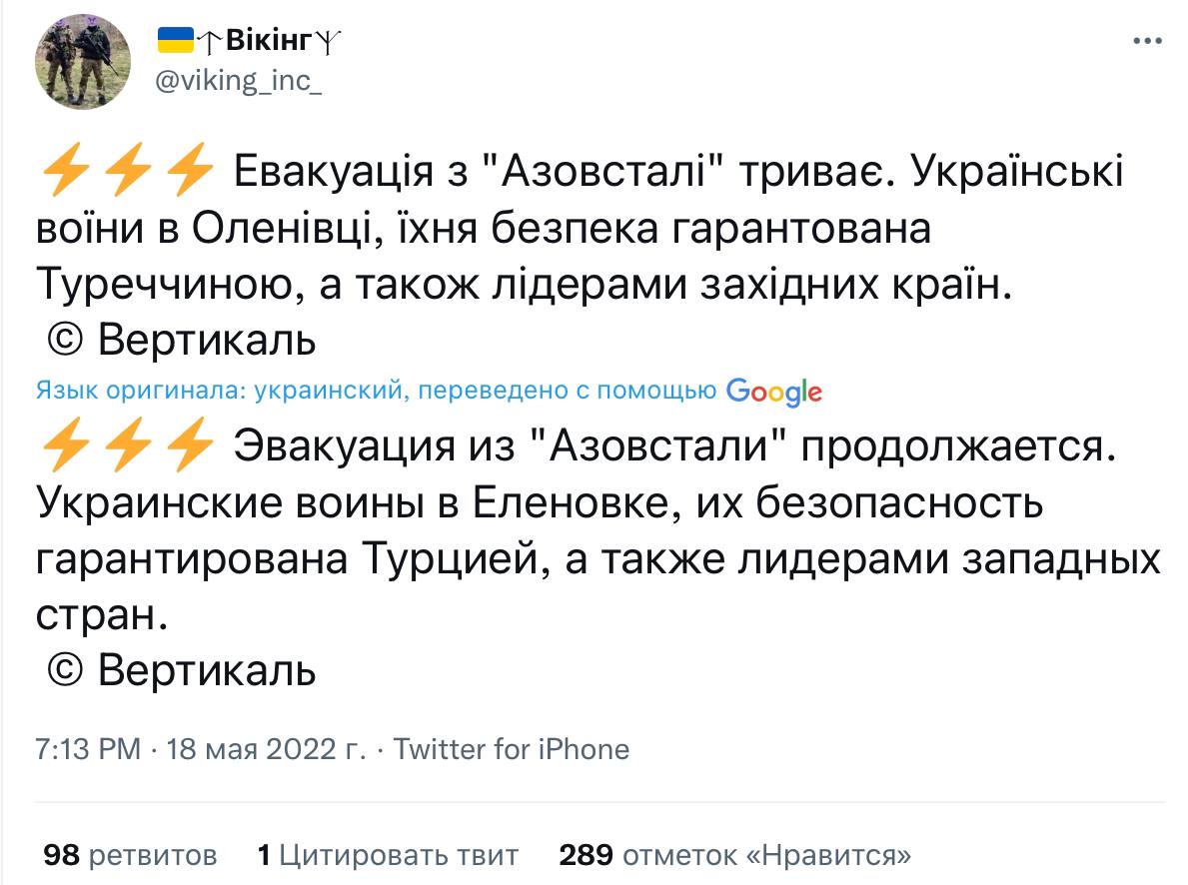Click the Ukrainian flag emoji beside the name

point(175,40)
